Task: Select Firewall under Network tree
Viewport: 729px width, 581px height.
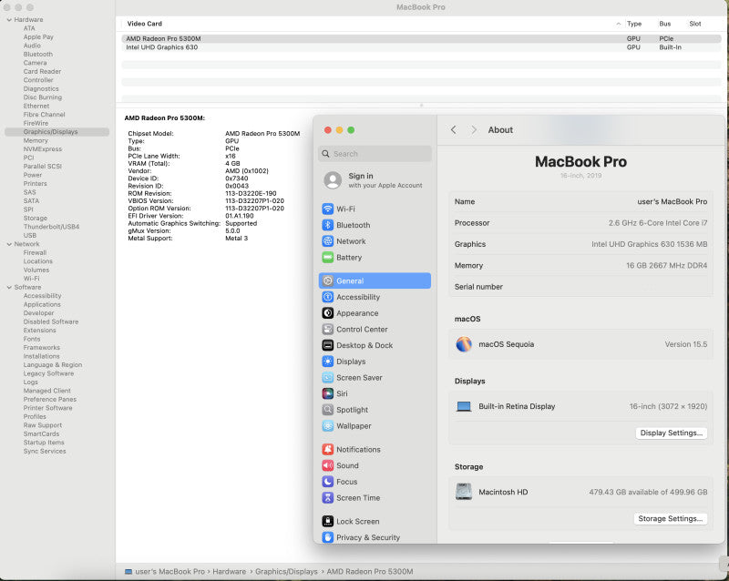Action: pyautogui.click(x=35, y=253)
